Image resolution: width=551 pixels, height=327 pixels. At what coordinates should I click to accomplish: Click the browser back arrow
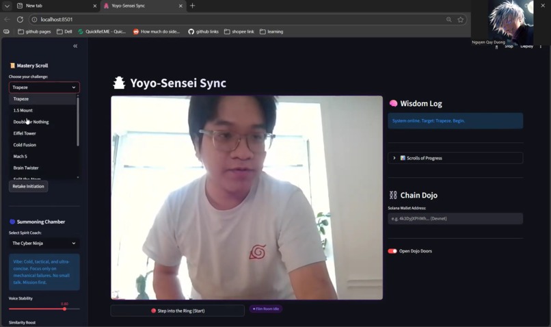(x=7, y=20)
